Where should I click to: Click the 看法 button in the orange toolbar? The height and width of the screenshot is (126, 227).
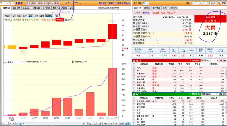28,3
